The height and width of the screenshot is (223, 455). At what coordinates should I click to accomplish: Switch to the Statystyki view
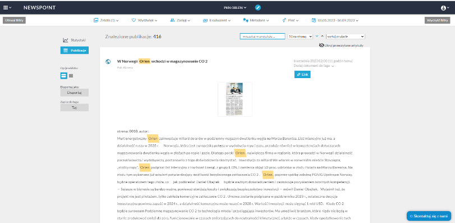(x=75, y=40)
